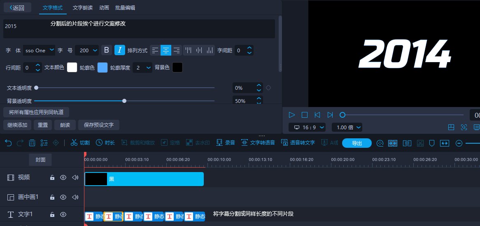
Task: Click the 重置 reset button
Action: [42, 125]
